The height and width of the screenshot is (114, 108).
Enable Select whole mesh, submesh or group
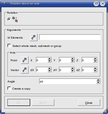pyautogui.click(x=9, y=46)
